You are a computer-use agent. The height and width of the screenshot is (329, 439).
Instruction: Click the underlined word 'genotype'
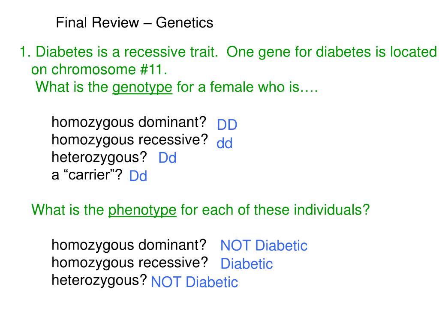click(142, 87)
